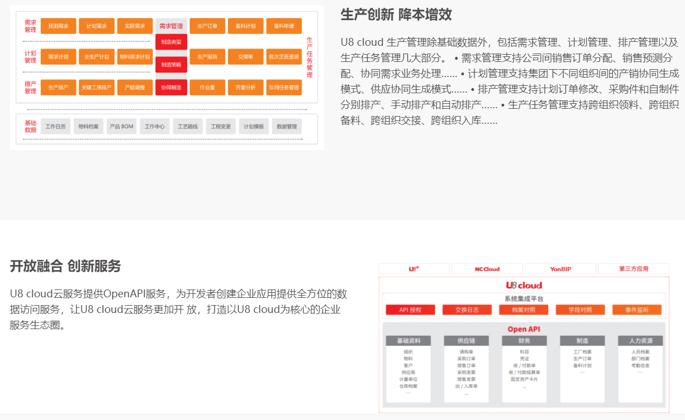Click the 关键工序排产 box
685x420 pixels.
click(97, 88)
